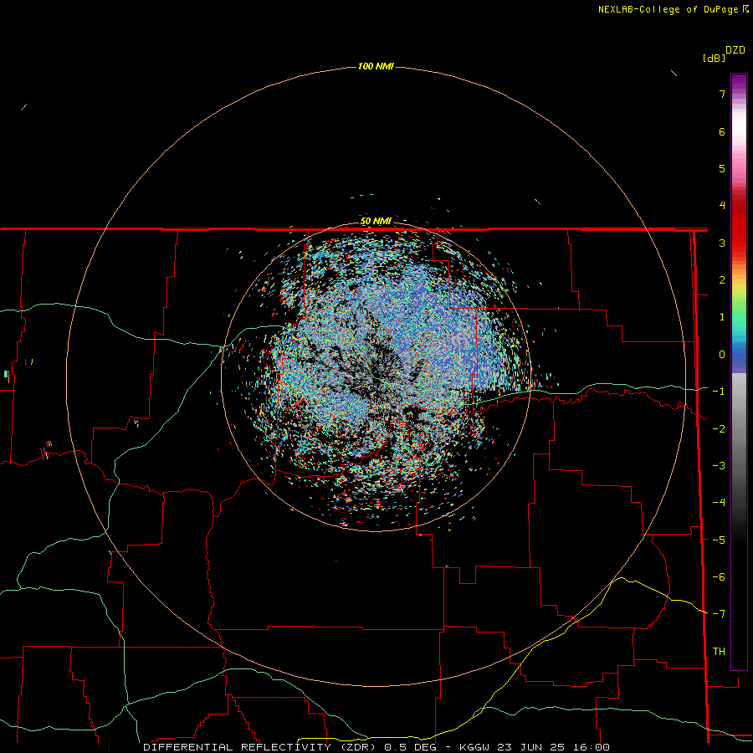Click the DZD legend title

735,50
